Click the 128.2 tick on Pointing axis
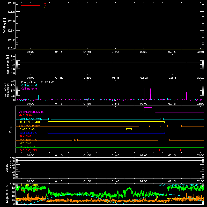Image resolution: width=207 pixels, height=207 pixels. click(11, 40)
